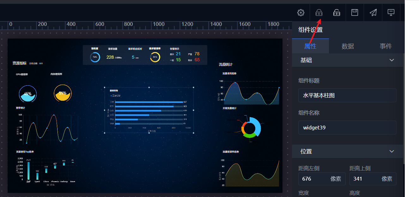The width and height of the screenshot is (419, 197).
Task: Publish using the paper-plane icon
Action: point(373,13)
